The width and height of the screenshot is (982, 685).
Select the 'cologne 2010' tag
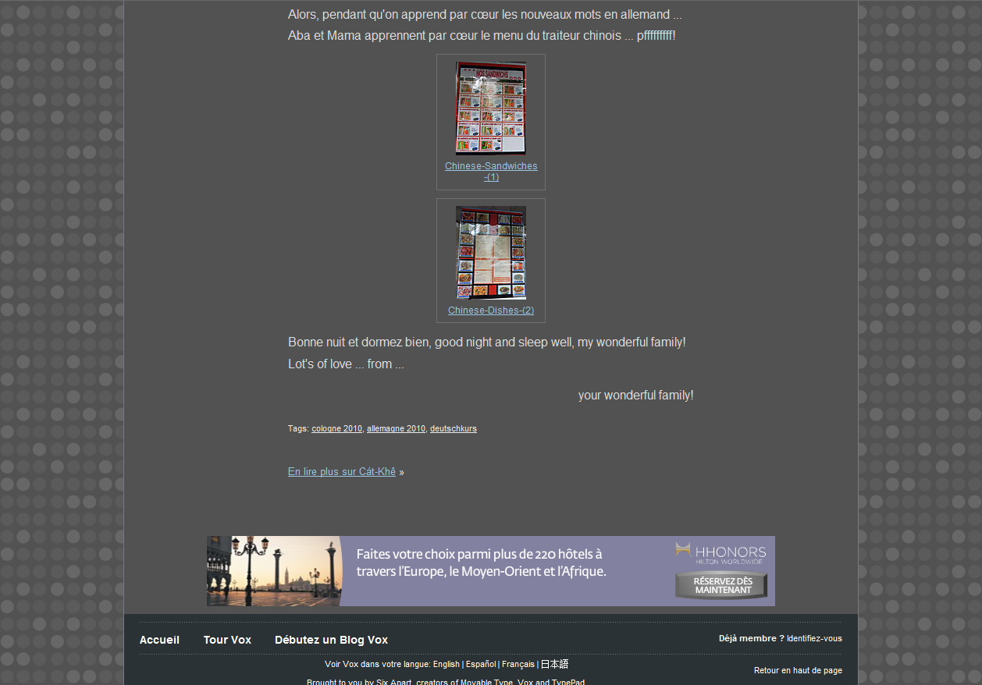coord(336,429)
